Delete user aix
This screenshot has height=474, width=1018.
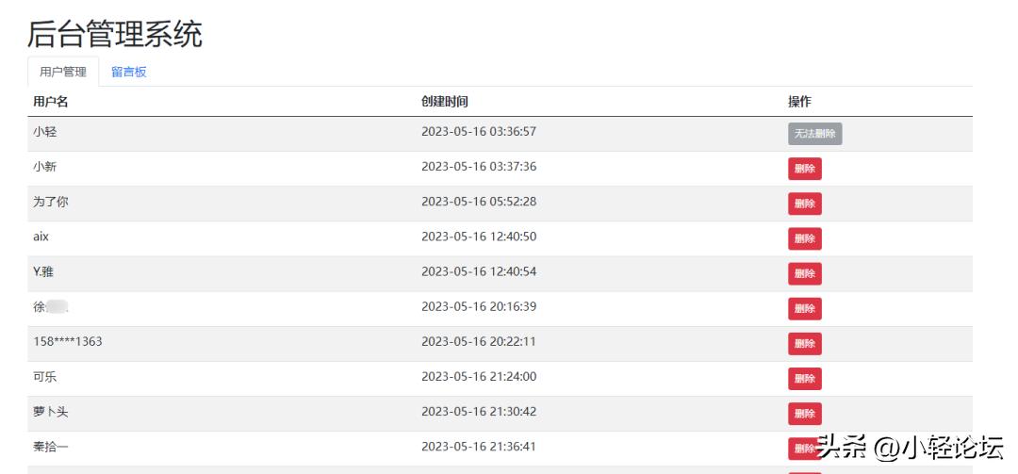click(804, 238)
